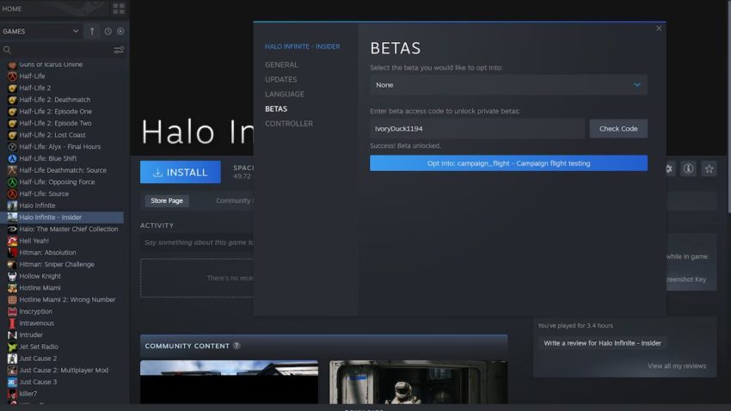Select Half-Life: Alyx - Final Hours

59,146
